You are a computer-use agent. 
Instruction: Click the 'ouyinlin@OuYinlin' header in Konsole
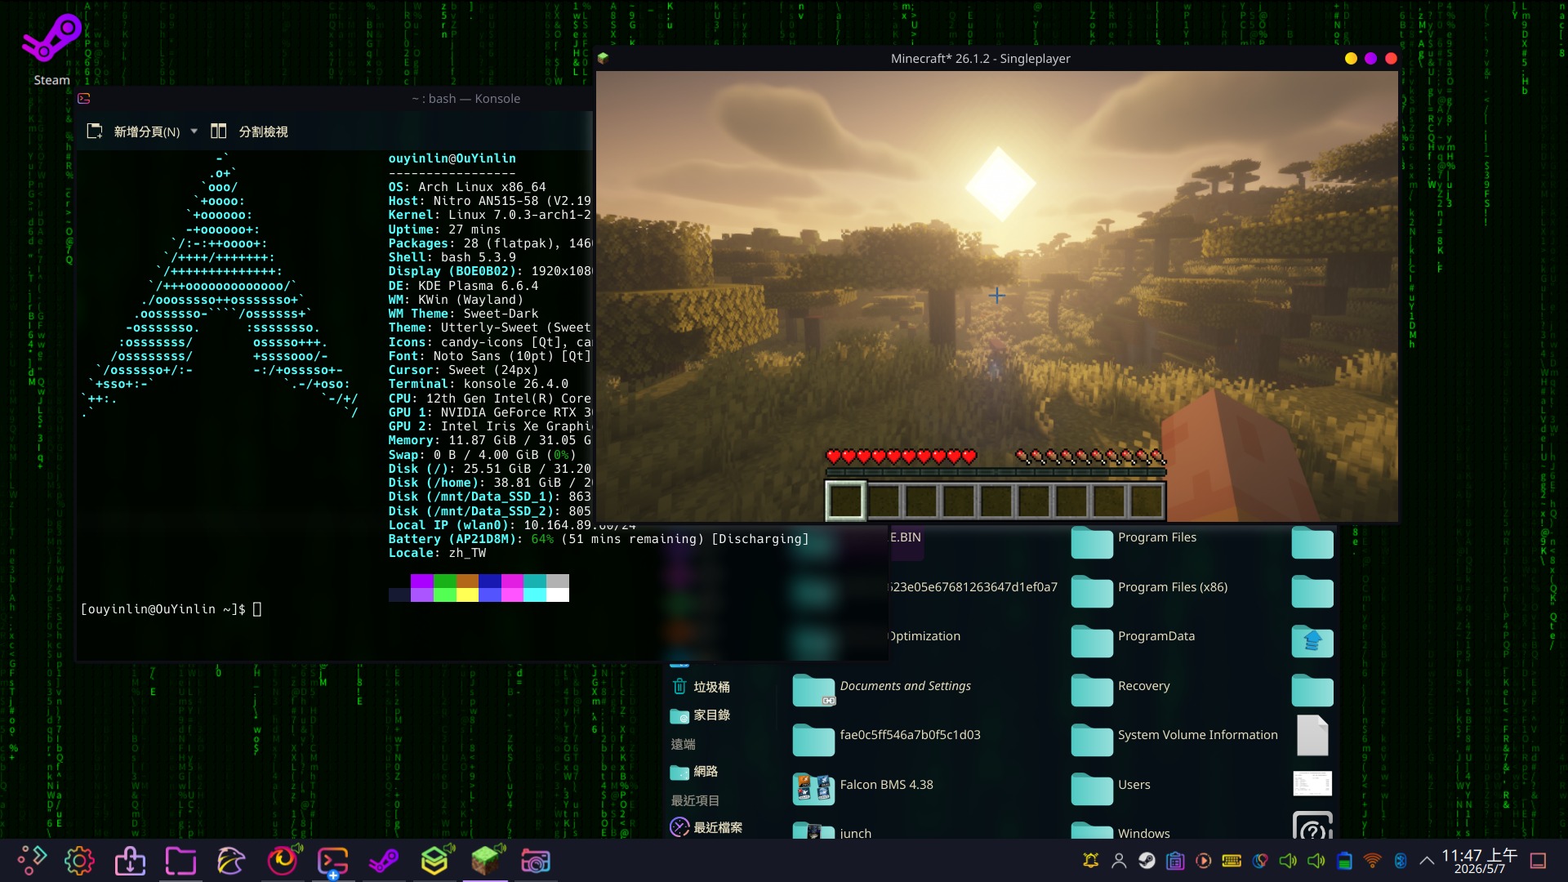pos(452,158)
